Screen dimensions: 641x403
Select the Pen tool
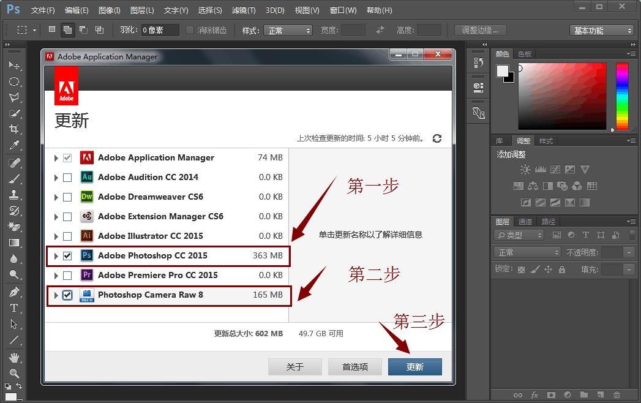click(14, 292)
